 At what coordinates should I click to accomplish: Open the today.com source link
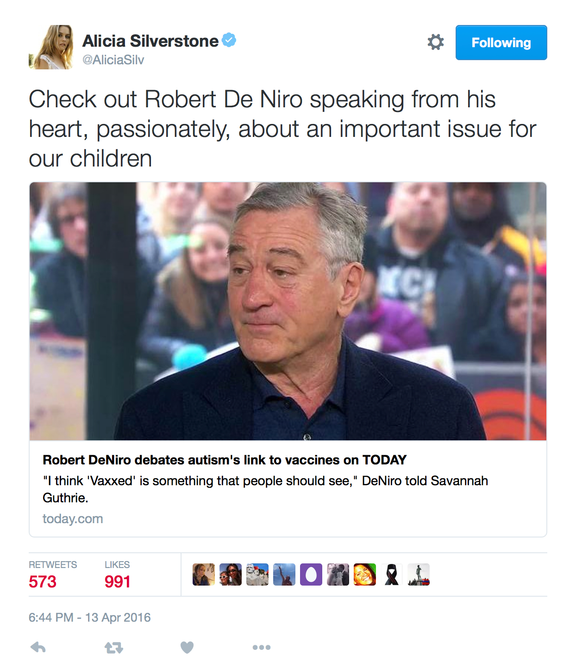pos(73,519)
